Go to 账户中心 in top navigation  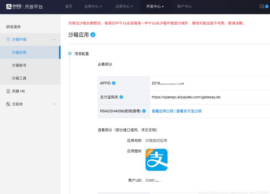click(x=184, y=6)
